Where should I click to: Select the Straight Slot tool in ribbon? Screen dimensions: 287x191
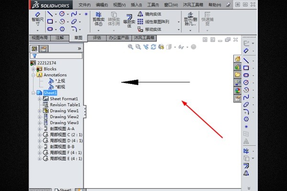(x=50, y=29)
